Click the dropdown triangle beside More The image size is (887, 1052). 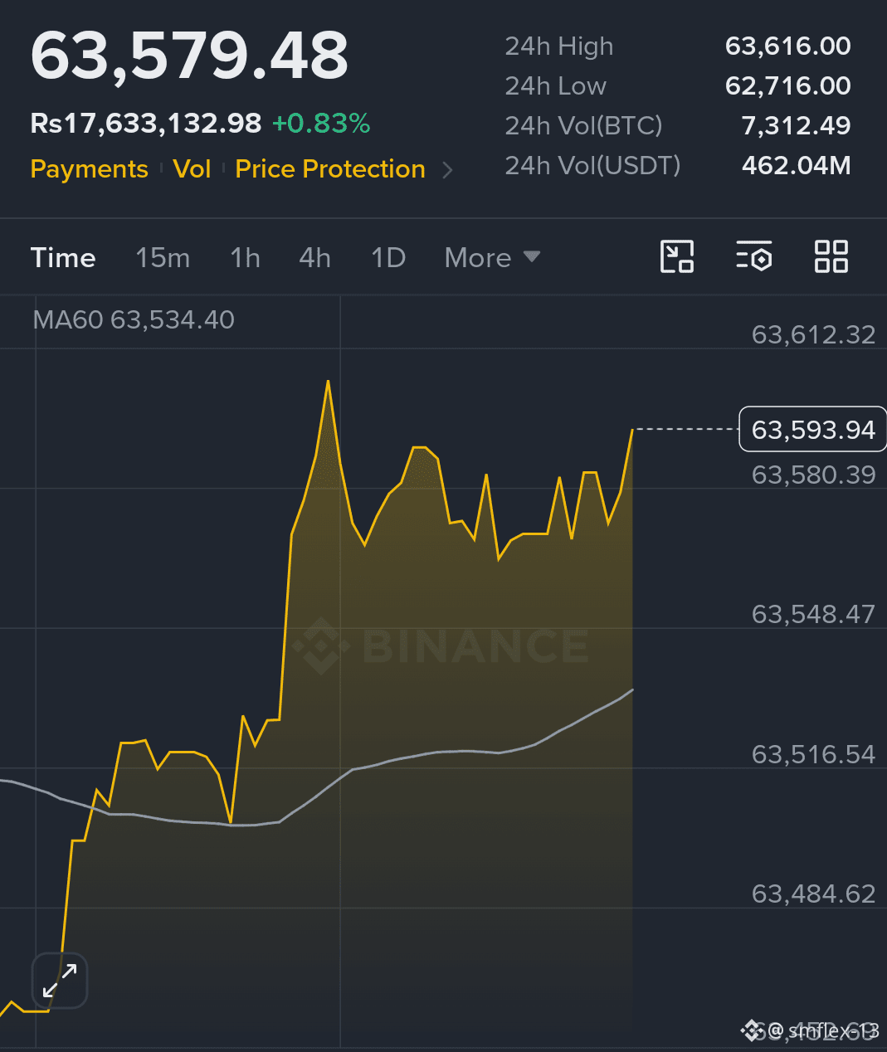pyautogui.click(x=532, y=256)
